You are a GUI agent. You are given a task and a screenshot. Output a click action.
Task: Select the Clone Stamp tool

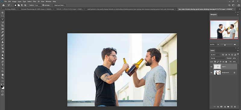(x=2, y=42)
